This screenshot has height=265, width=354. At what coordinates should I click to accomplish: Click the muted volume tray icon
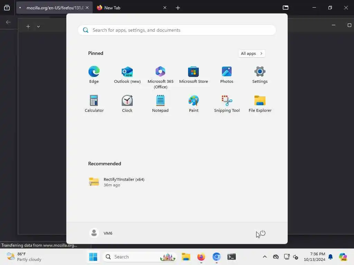(x=296, y=257)
